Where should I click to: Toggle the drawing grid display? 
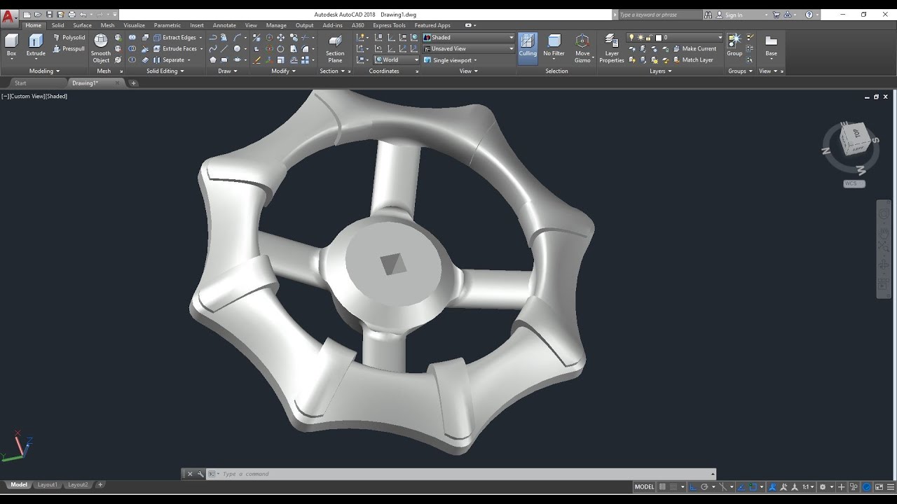(x=662, y=487)
